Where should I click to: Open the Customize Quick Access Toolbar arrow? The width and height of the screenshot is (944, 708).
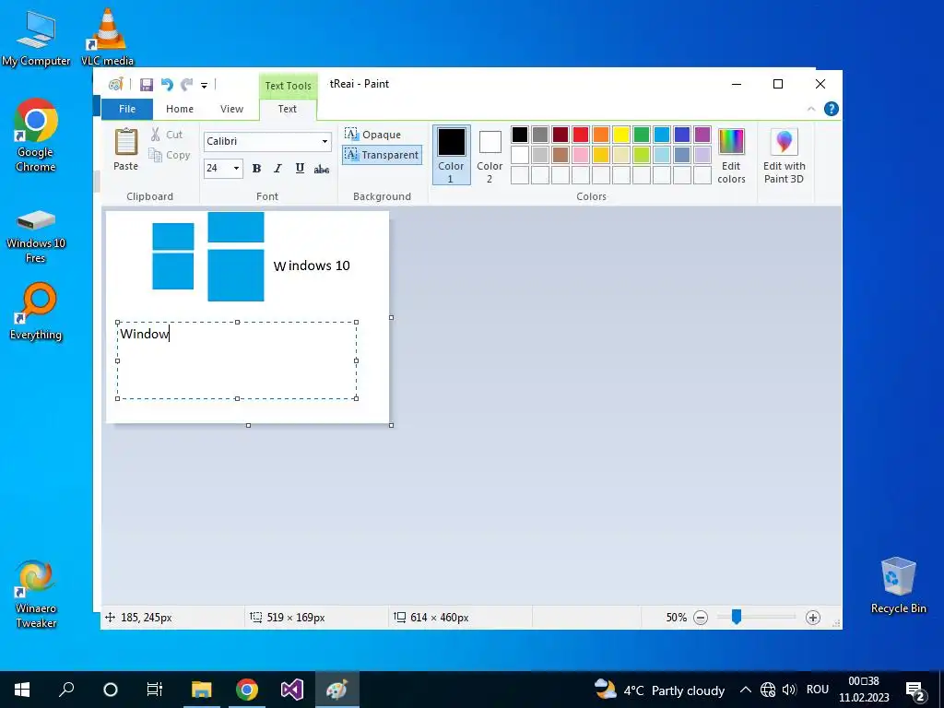(204, 86)
